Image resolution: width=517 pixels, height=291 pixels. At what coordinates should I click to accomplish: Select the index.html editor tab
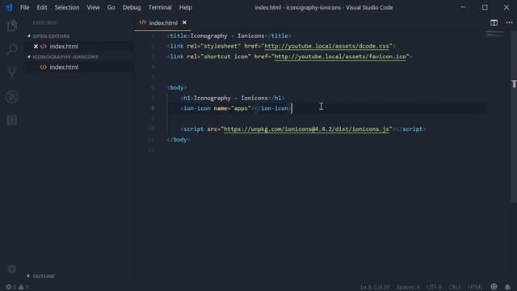163,23
